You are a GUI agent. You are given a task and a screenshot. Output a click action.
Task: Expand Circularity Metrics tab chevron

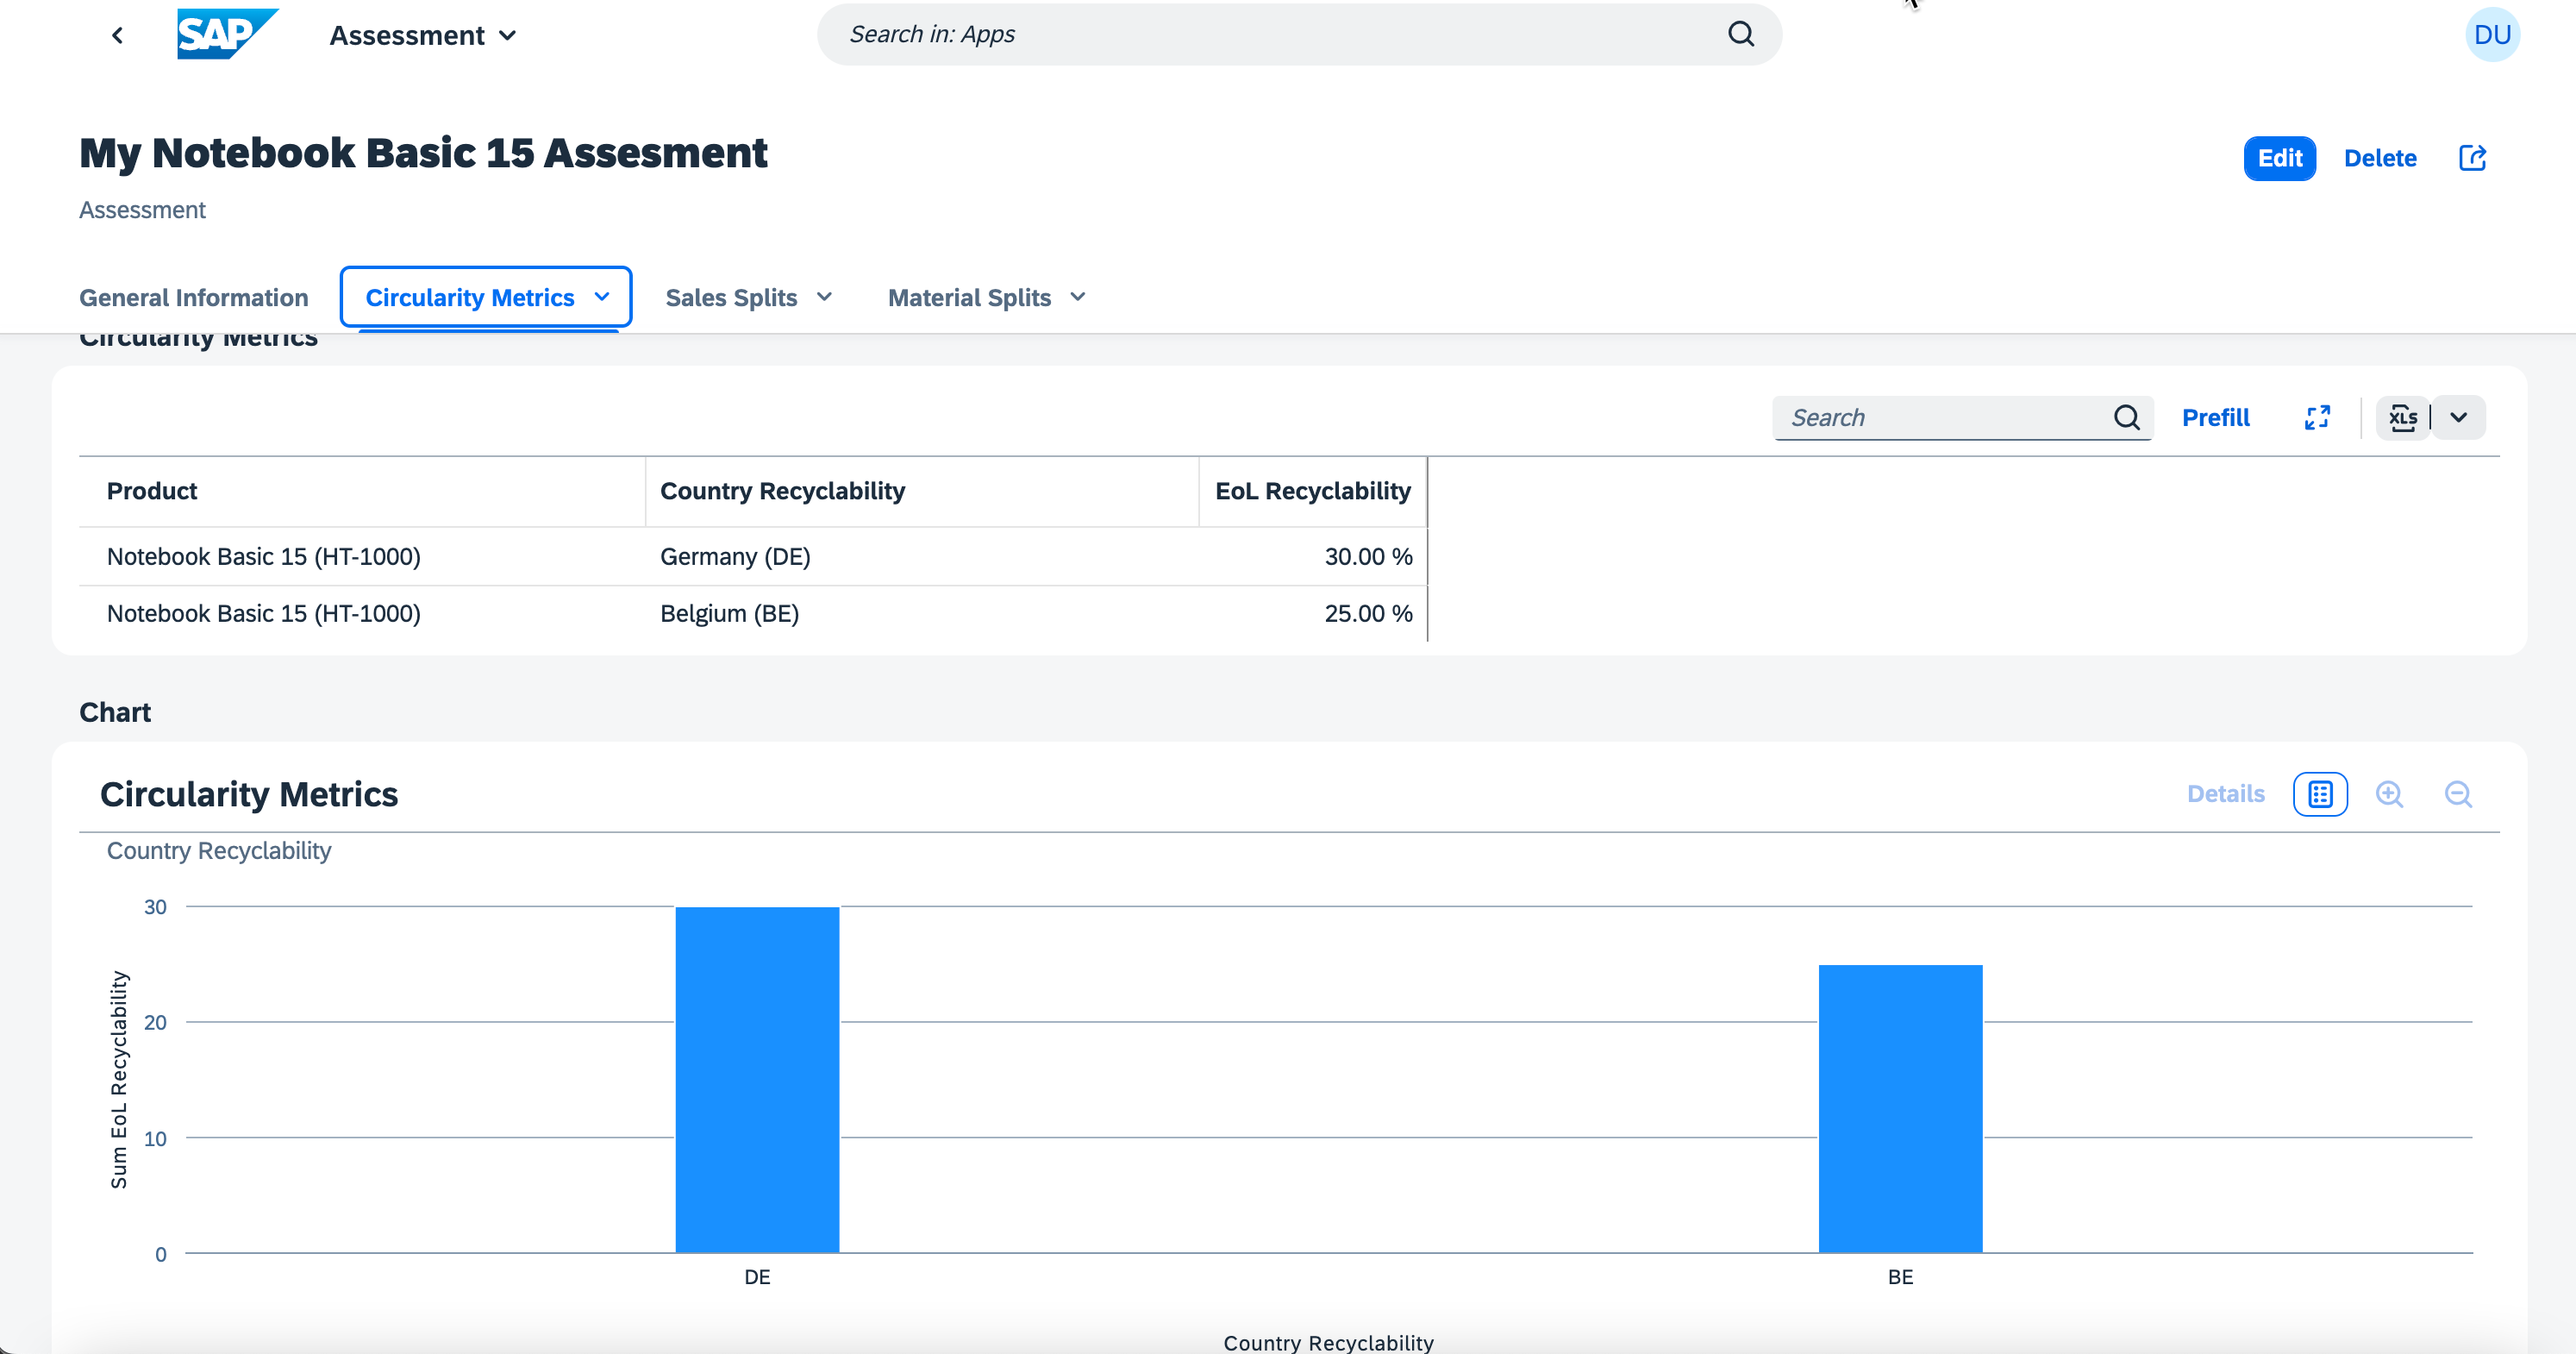point(602,297)
